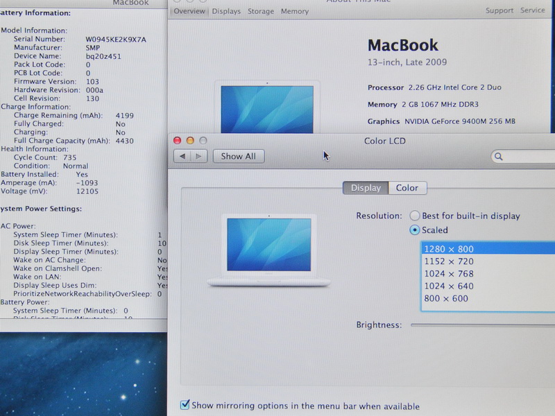Click the Amperage value -1093
The width and height of the screenshot is (555, 416).
click(x=87, y=183)
